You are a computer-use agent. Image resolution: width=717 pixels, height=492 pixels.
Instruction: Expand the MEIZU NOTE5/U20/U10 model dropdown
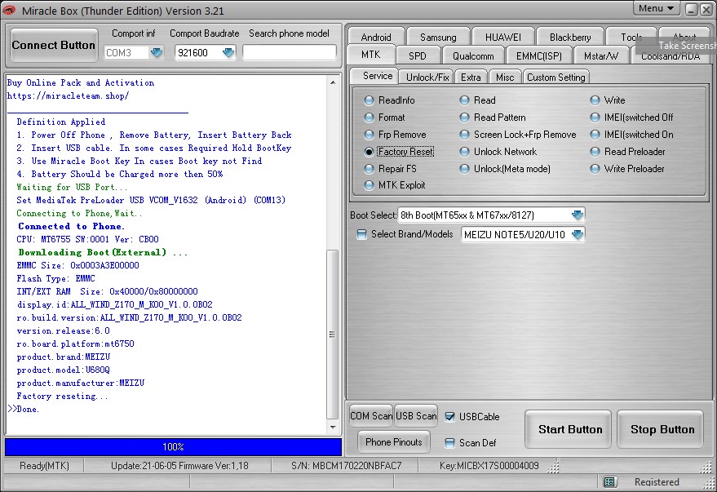[578, 234]
